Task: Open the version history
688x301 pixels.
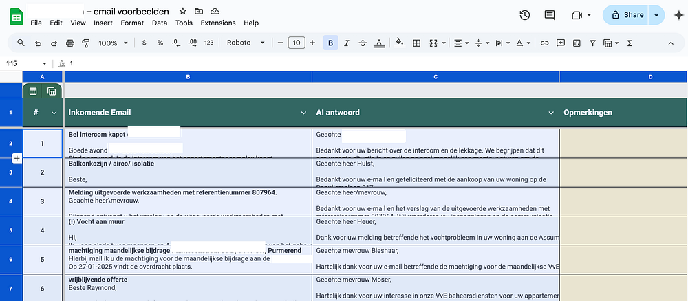Action: [524, 15]
